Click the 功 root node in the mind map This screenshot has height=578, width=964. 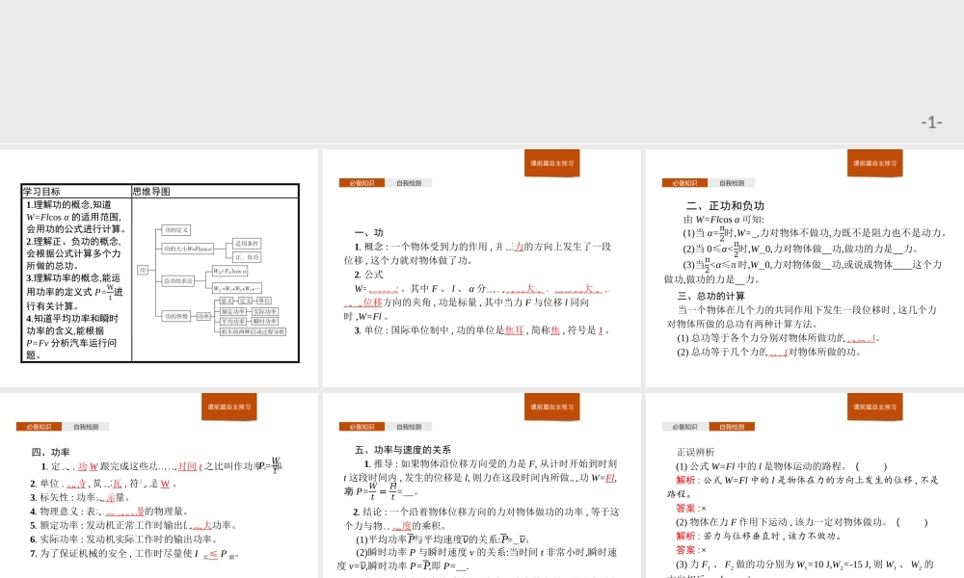[143, 271]
